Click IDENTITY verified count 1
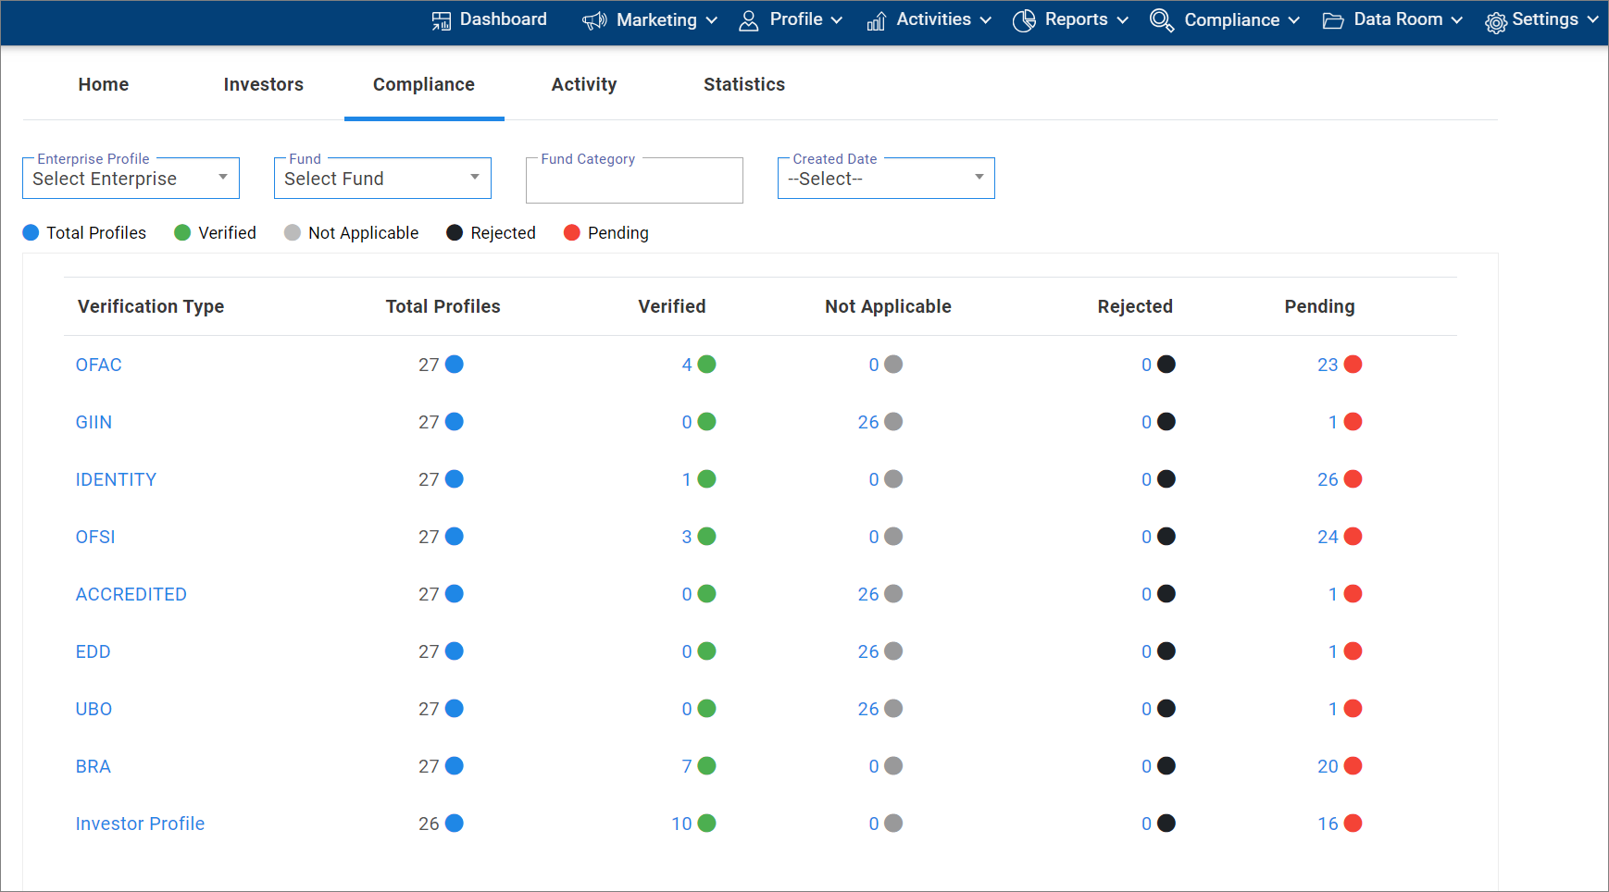 tap(687, 479)
